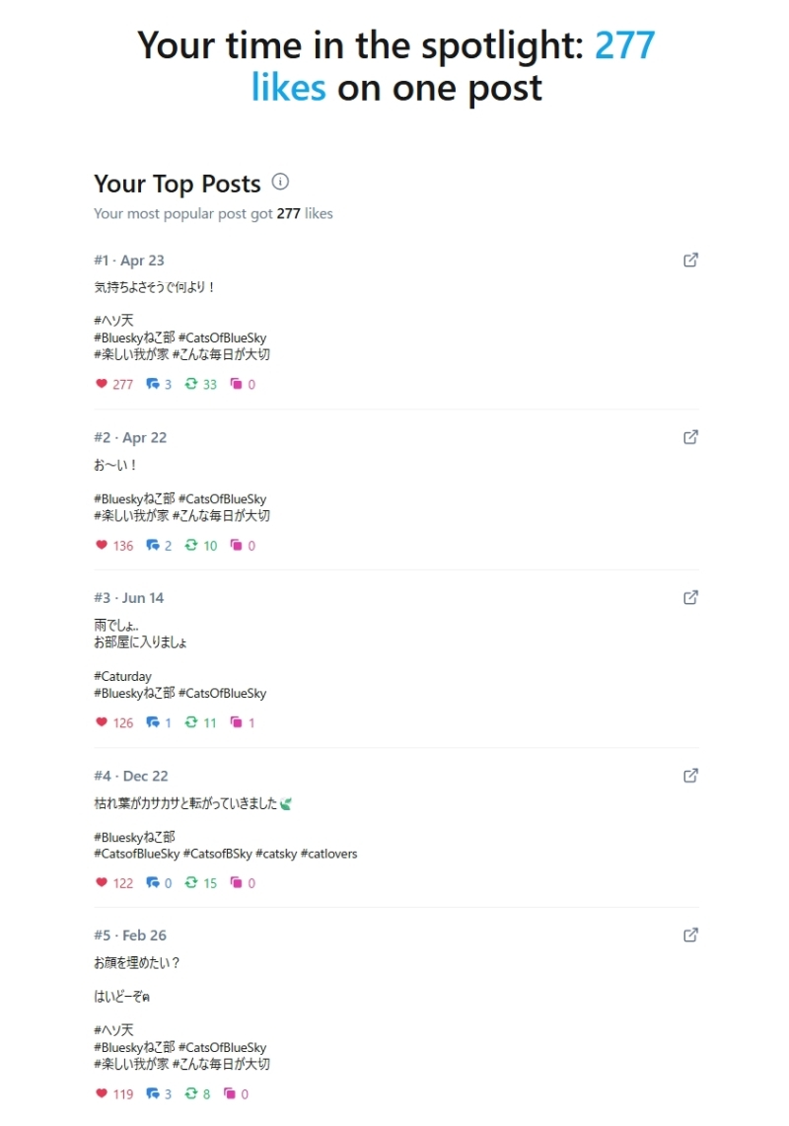The image size is (789, 1126).
Task: Click info icon beside Your Top Posts
Action: [x=280, y=183]
